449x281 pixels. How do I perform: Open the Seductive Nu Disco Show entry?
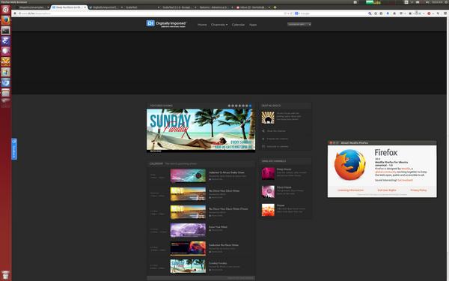coord(223,245)
